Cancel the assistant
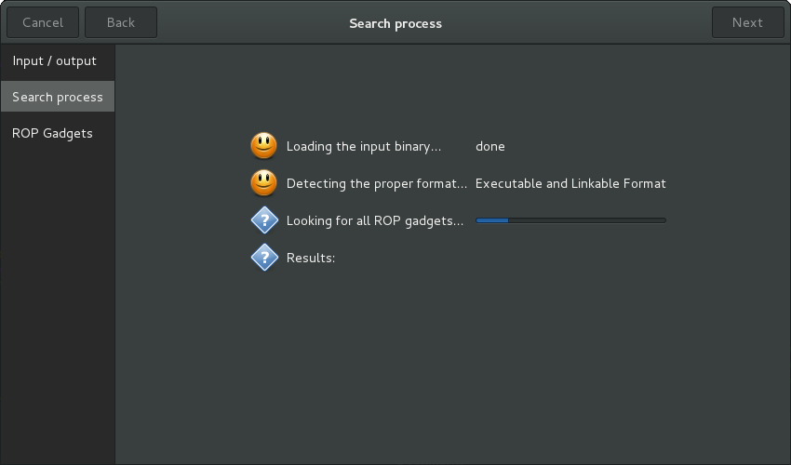This screenshot has height=465, width=791. pyautogui.click(x=43, y=22)
